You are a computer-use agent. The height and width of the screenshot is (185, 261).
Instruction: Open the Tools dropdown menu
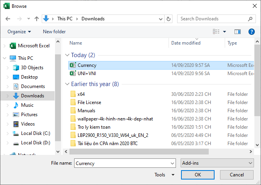point(165,175)
